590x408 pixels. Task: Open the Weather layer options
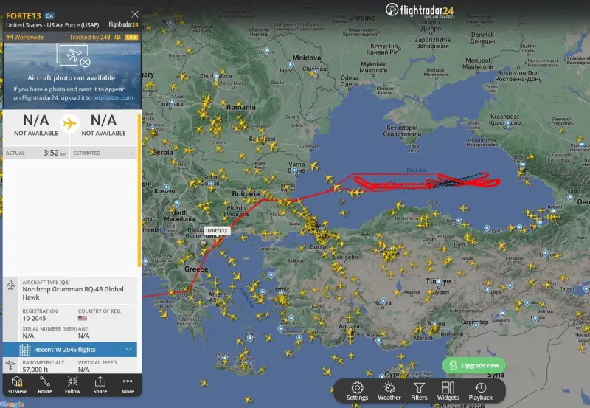pyautogui.click(x=389, y=392)
